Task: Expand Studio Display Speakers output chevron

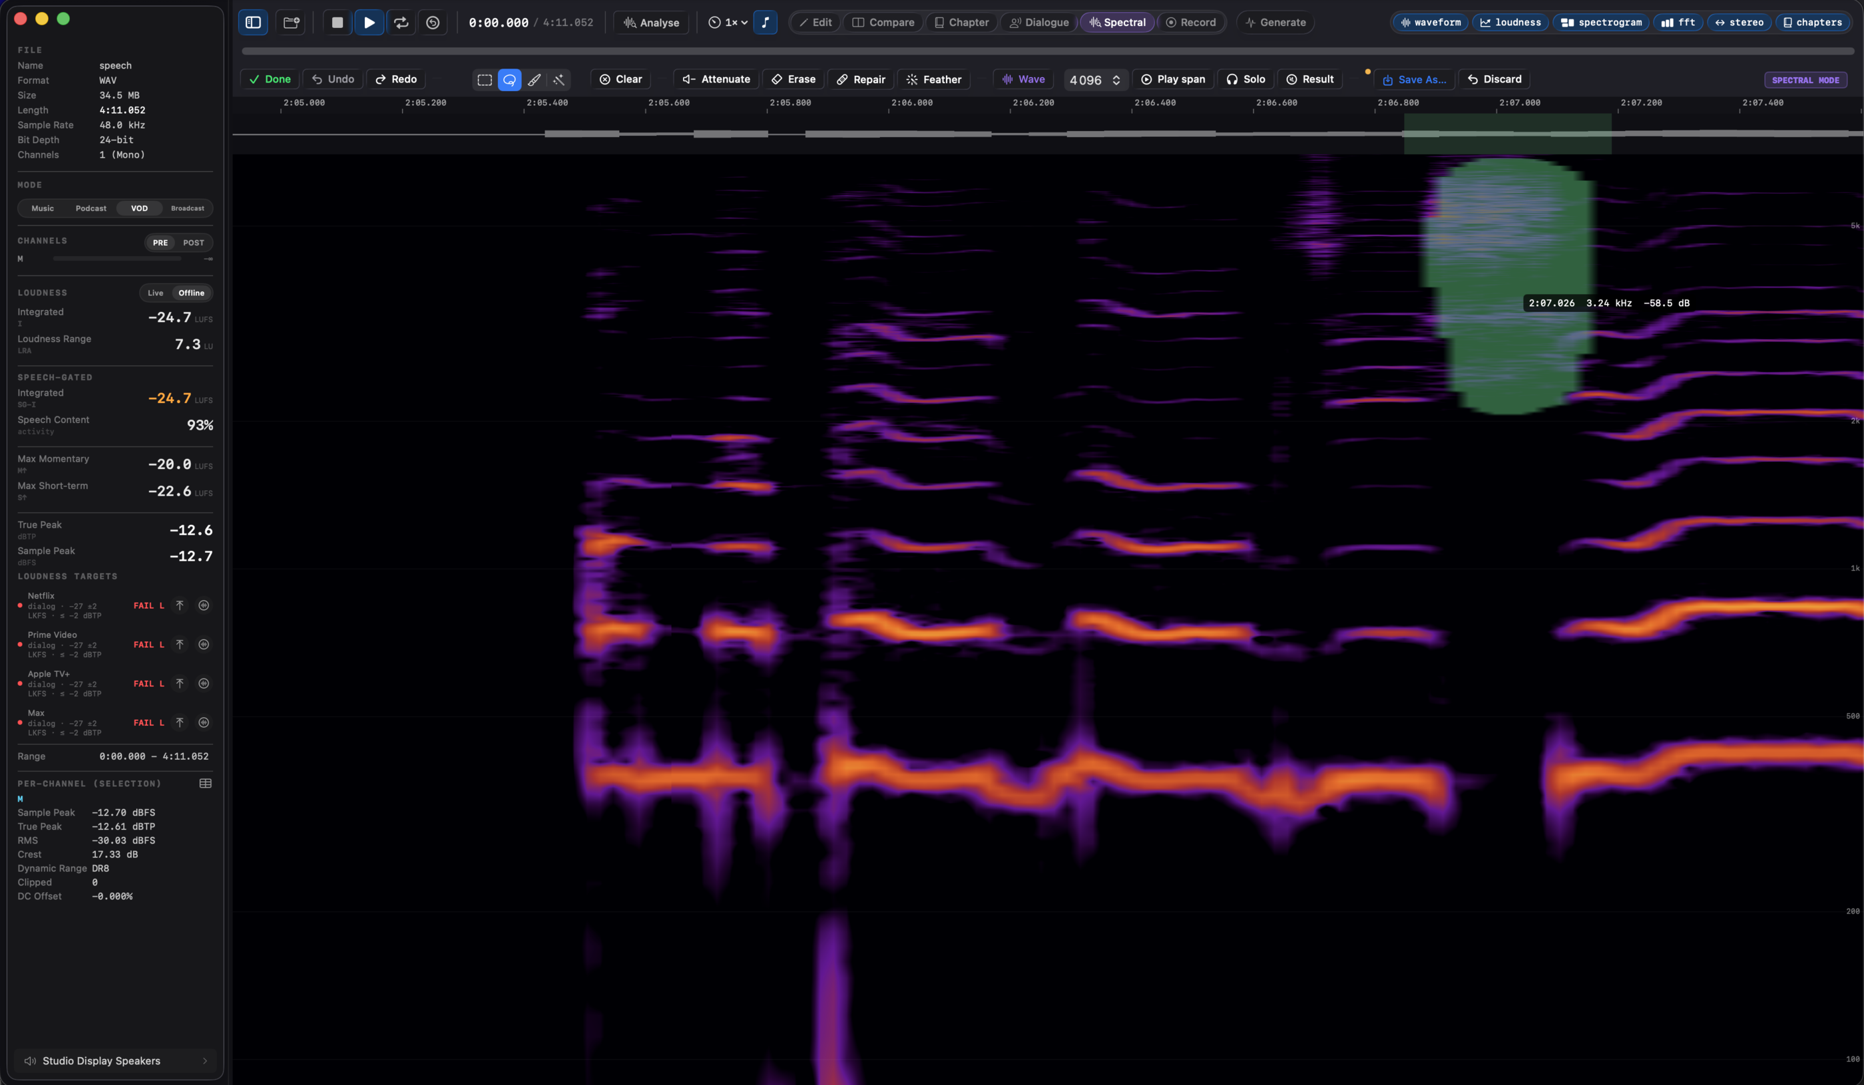Action: (x=205, y=1060)
